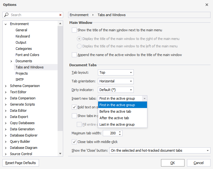
Task: Click the OK button
Action: pyautogui.click(x=173, y=163)
